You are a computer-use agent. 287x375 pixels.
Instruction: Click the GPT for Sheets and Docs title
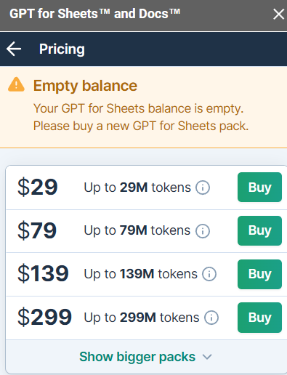click(94, 14)
